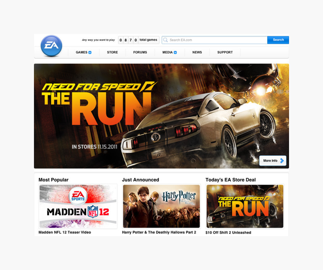Image resolution: width=323 pixels, height=270 pixels.
Task: Open the Support page
Action: 225,52
